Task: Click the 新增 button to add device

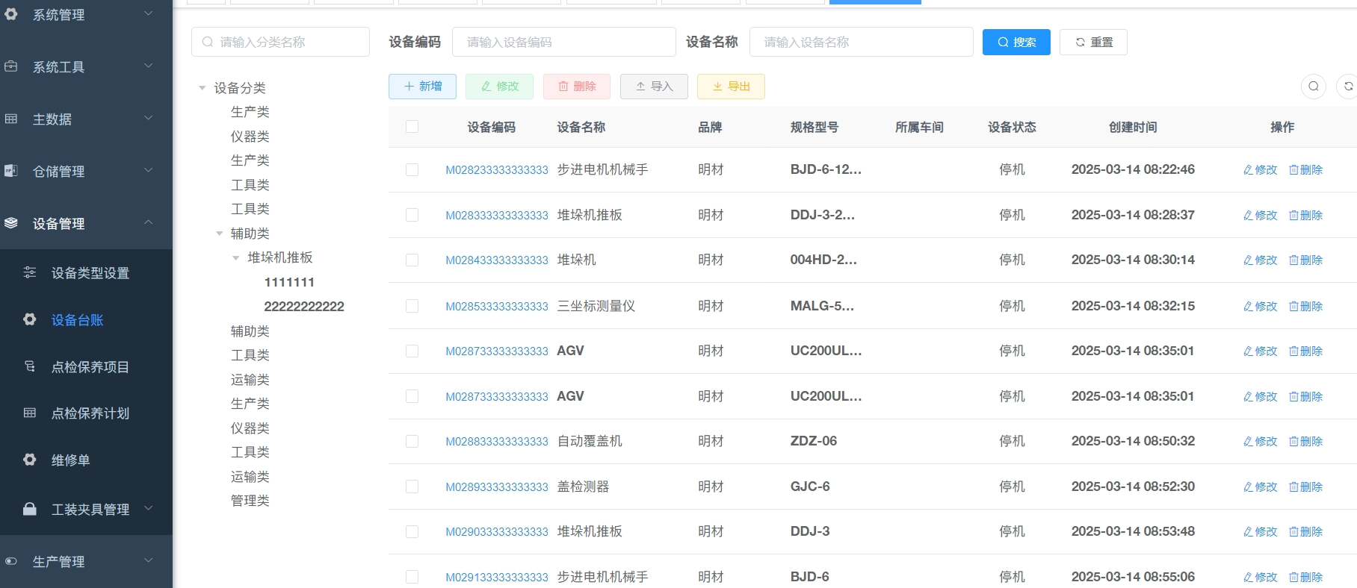Action: (x=423, y=87)
